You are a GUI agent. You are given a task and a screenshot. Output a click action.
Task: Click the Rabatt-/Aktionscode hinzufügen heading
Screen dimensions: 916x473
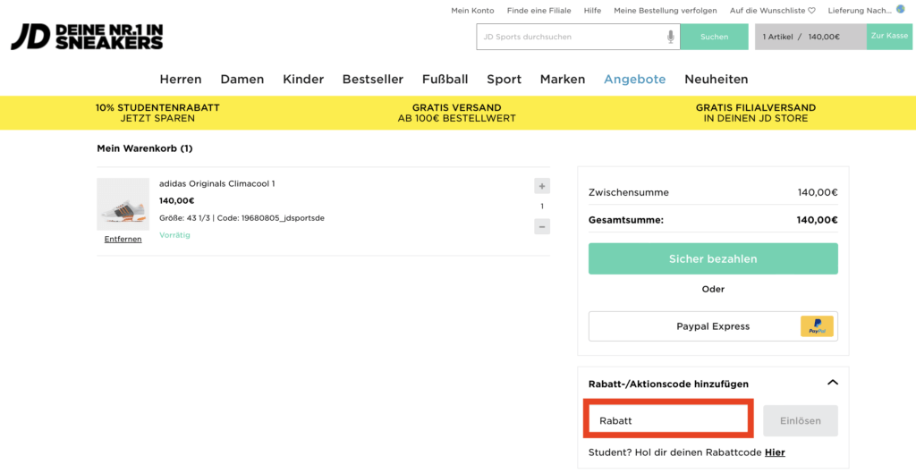pyautogui.click(x=668, y=384)
